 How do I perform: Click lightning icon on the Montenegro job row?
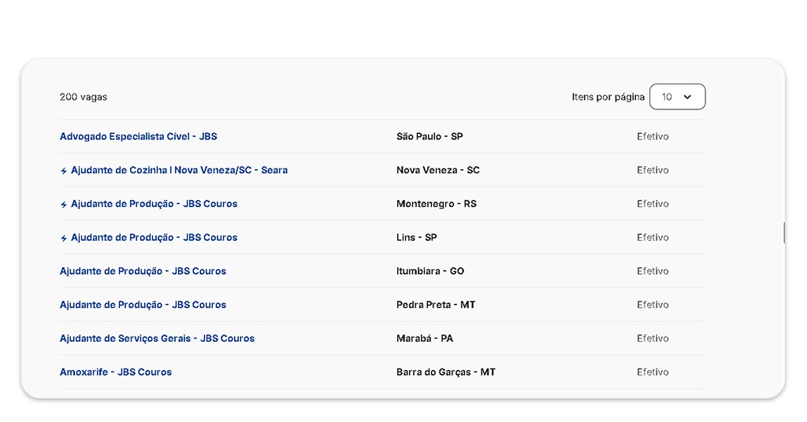coord(64,205)
